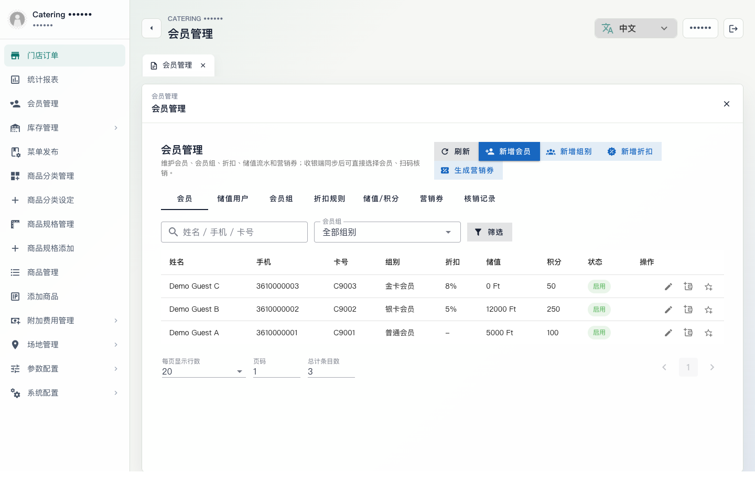Focus the 姓名 / 手机 / 卡号 search field
This screenshot has height=484, width=755.
(234, 232)
